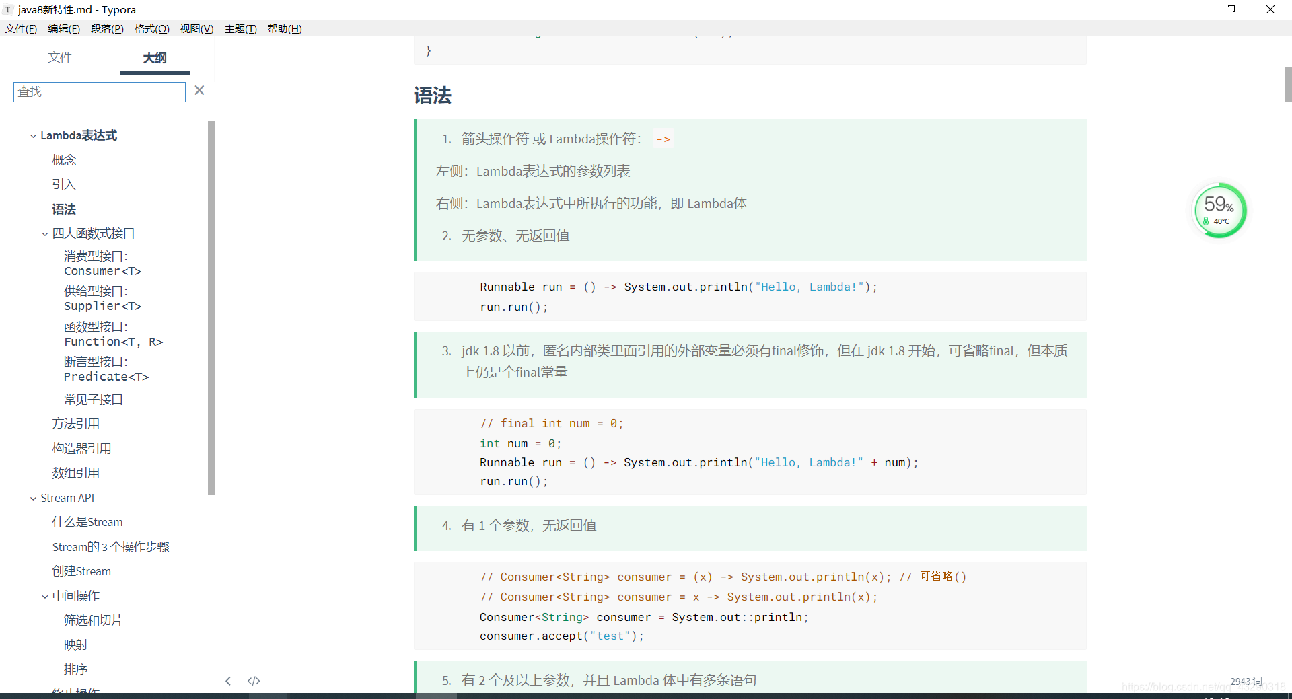
Task: Click the document vertical scrollbar thumb
Action: coord(1288,84)
